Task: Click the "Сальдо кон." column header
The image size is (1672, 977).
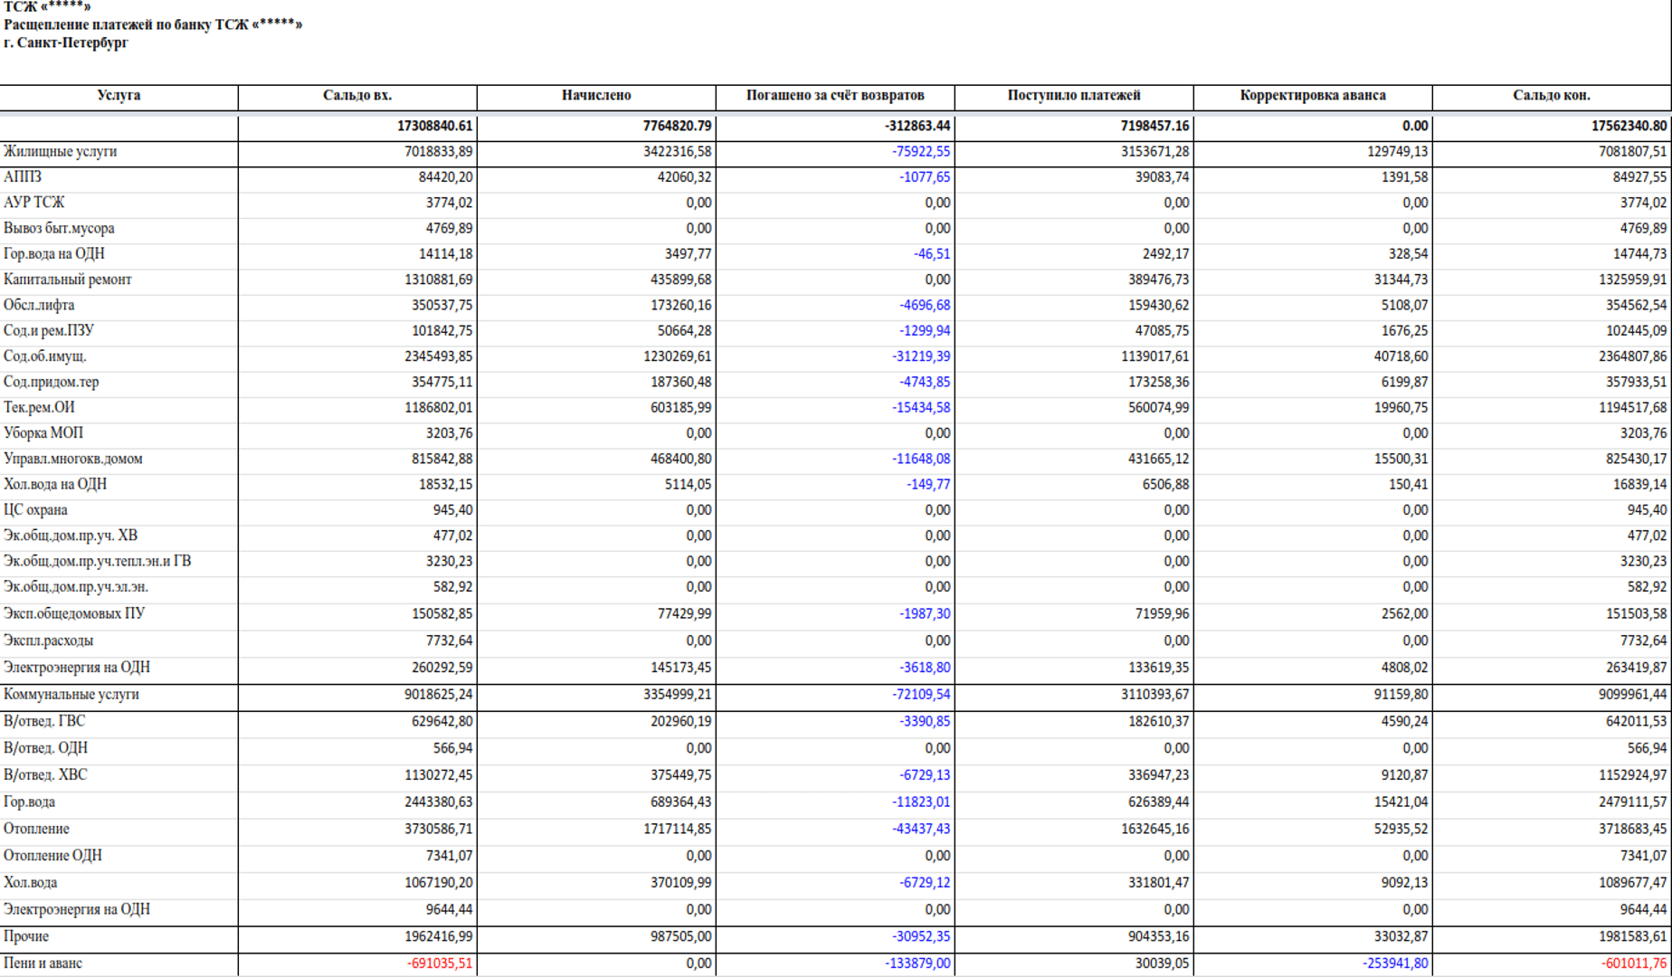Action: 1552,96
